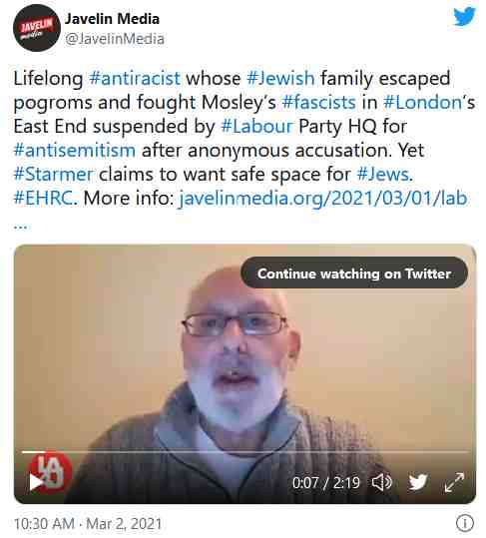Open the #London hashtag
This screenshot has width=486, height=538.
(x=423, y=102)
